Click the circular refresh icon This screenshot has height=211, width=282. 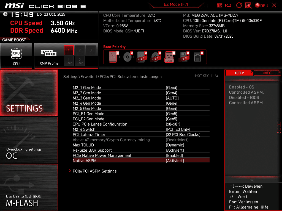click(x=239, y=5)
